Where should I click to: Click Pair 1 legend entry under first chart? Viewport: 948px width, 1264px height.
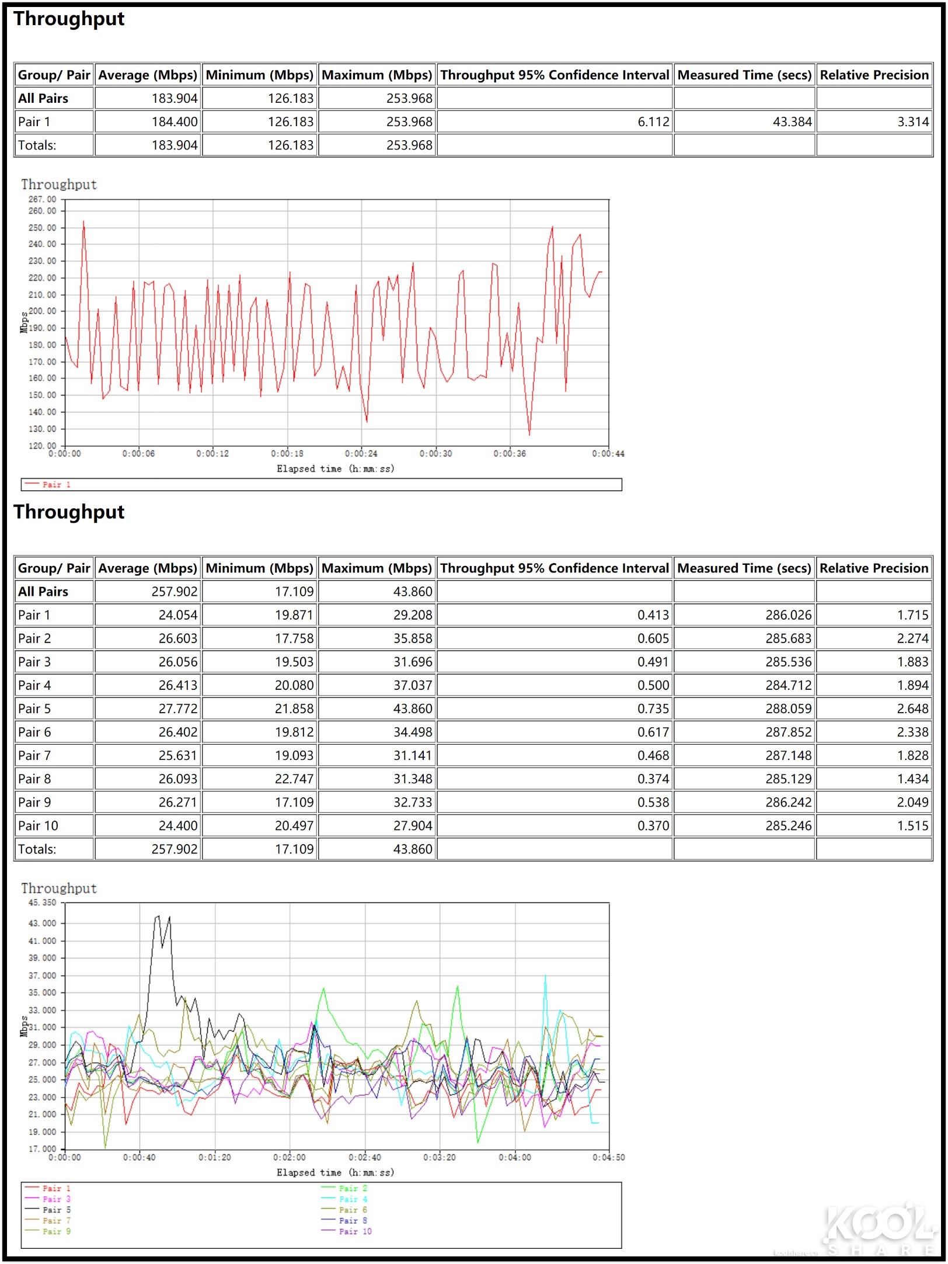point(48,484)
